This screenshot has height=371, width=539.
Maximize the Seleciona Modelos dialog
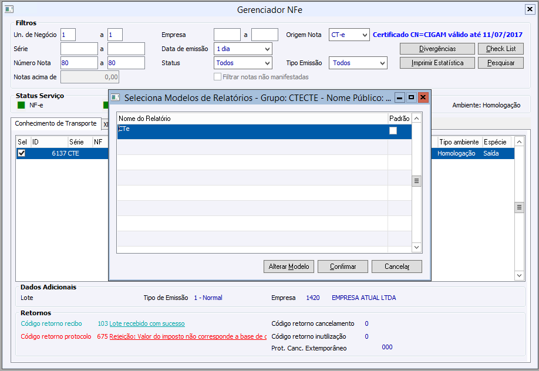tap(411, 97)
